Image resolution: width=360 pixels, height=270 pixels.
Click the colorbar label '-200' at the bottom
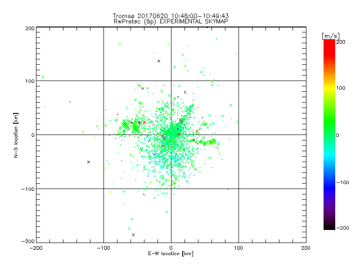point(342,228)
